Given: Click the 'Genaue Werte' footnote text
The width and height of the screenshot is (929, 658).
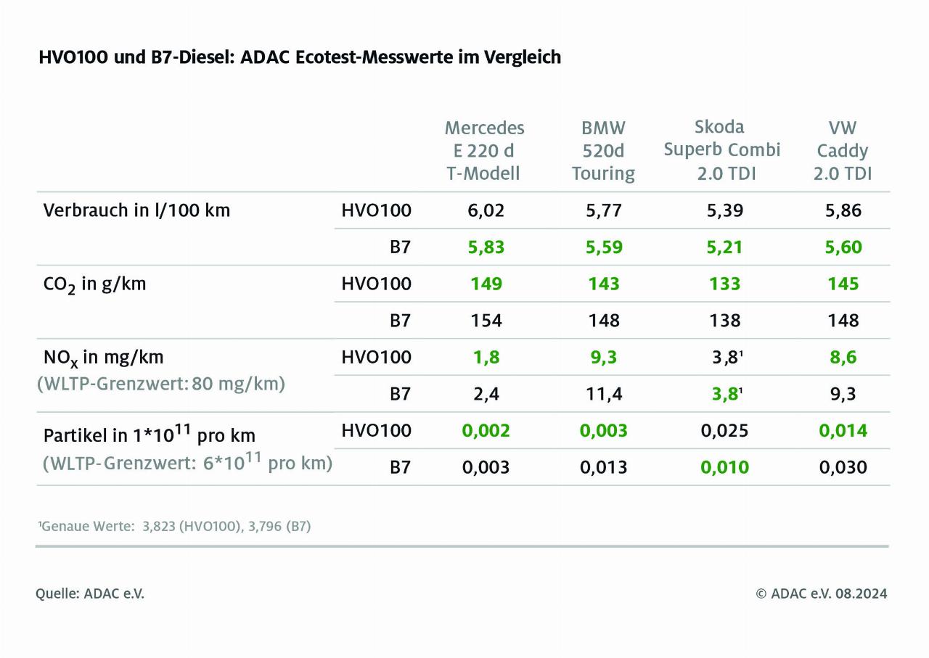Looking at the screenshot, I should 174,526.
